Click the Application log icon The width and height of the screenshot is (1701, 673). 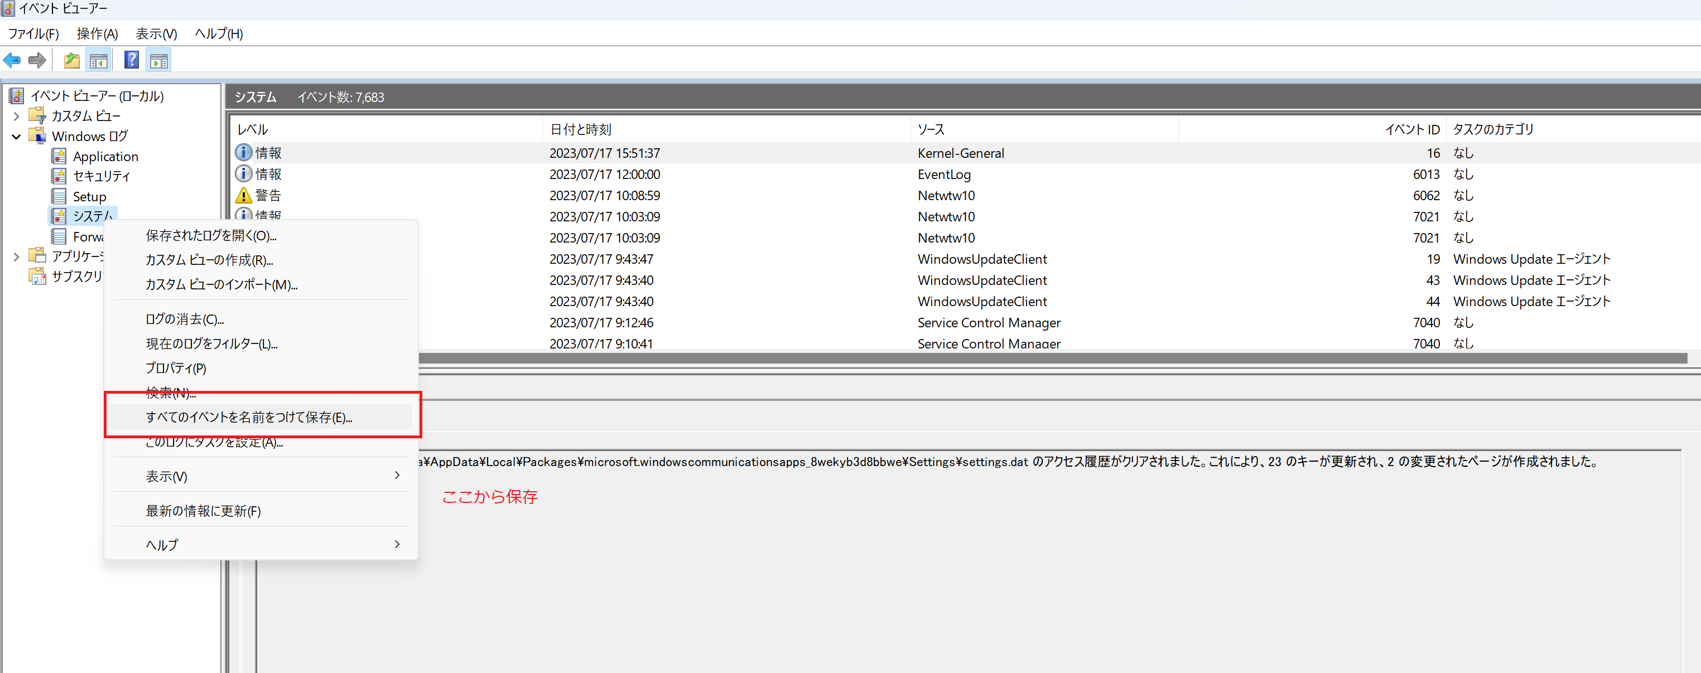59,156
